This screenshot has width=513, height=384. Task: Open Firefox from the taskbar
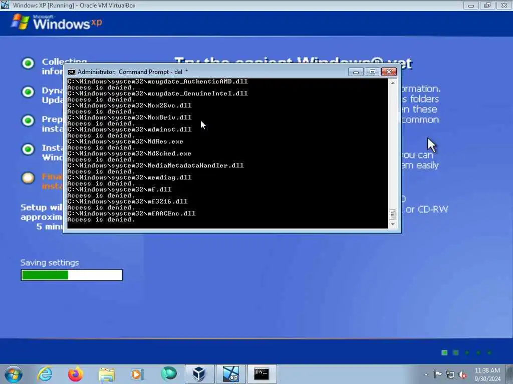point(75,374)
